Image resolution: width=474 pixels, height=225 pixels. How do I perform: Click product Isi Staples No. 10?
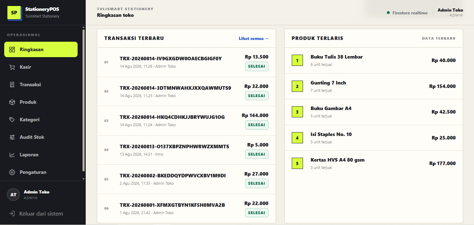point(374,138)
